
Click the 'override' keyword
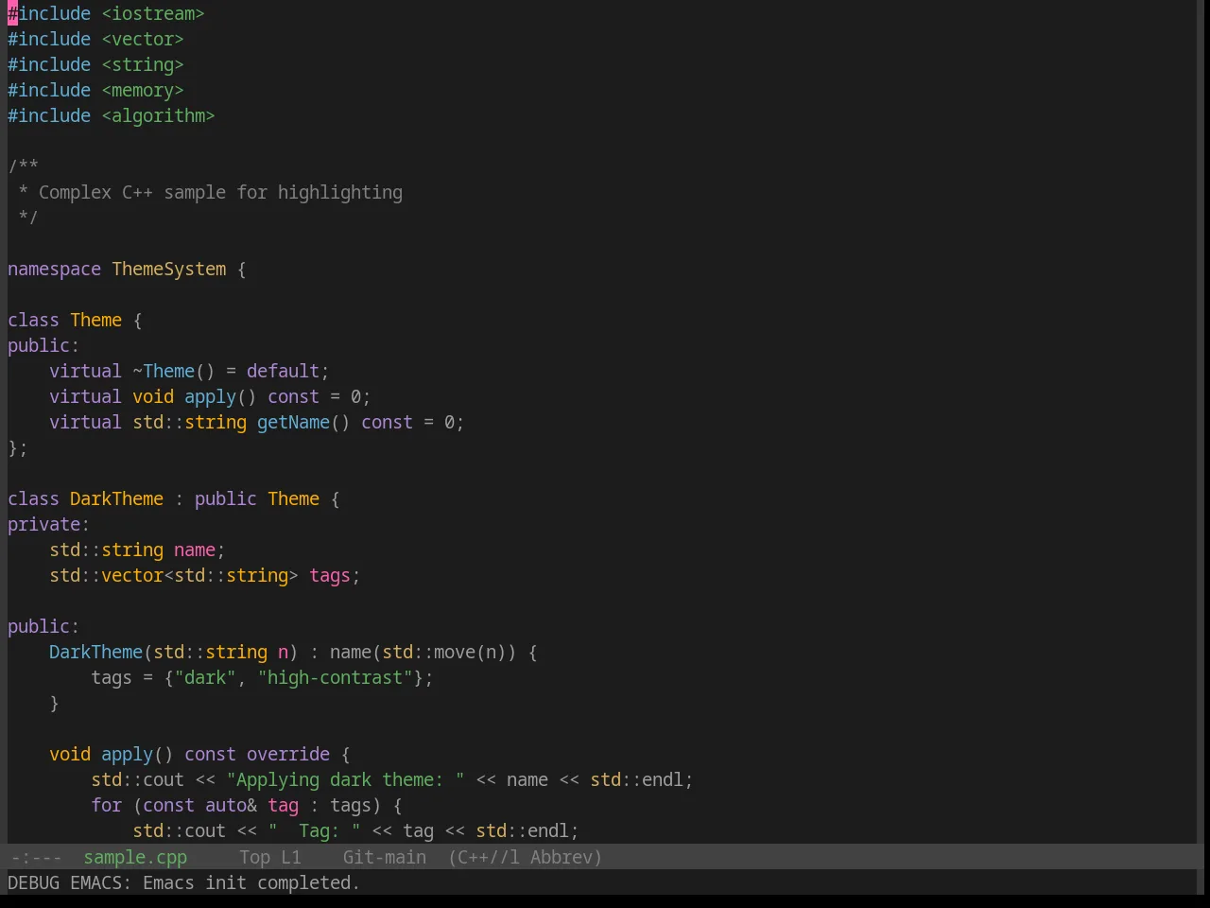point(288,754)
